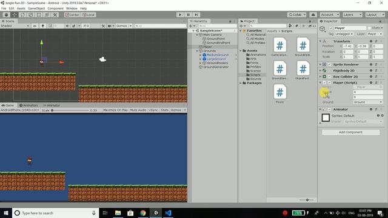Expand the MediumGround prefab in Hierarchy
This screenshot has width=388, height=218.
pyautogui.click(x=201, y=55)
